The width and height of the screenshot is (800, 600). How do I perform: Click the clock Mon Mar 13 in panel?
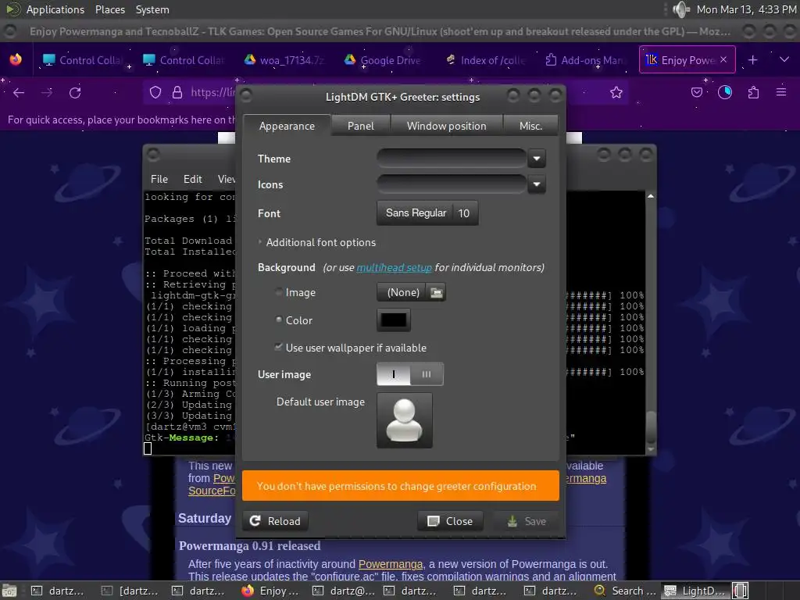point(746,9)
